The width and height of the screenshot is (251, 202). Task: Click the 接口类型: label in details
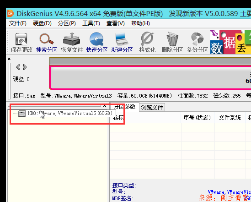coord(124,186)
